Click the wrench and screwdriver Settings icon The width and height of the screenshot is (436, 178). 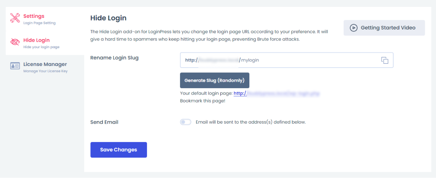tap(15, 18)
